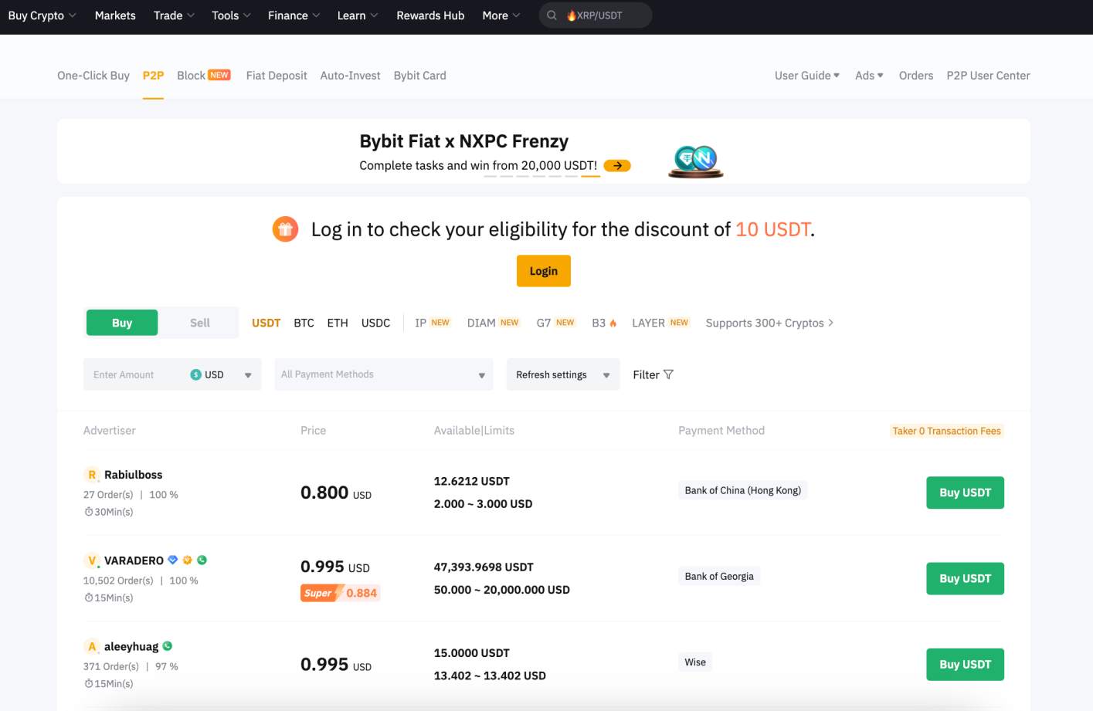Click the orange gift box icon
1093x711 pixels.
tap(285, 229)
